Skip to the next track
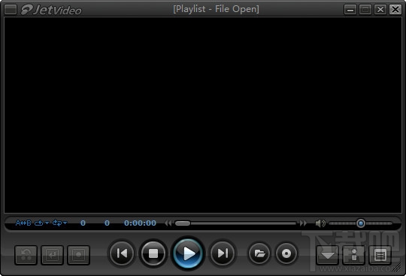Viewport: 406px width, 276px height. (x=223, y=253)
